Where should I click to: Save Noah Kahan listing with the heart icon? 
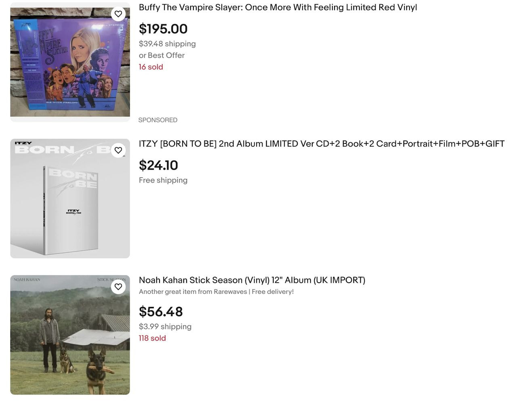[118, 286]
